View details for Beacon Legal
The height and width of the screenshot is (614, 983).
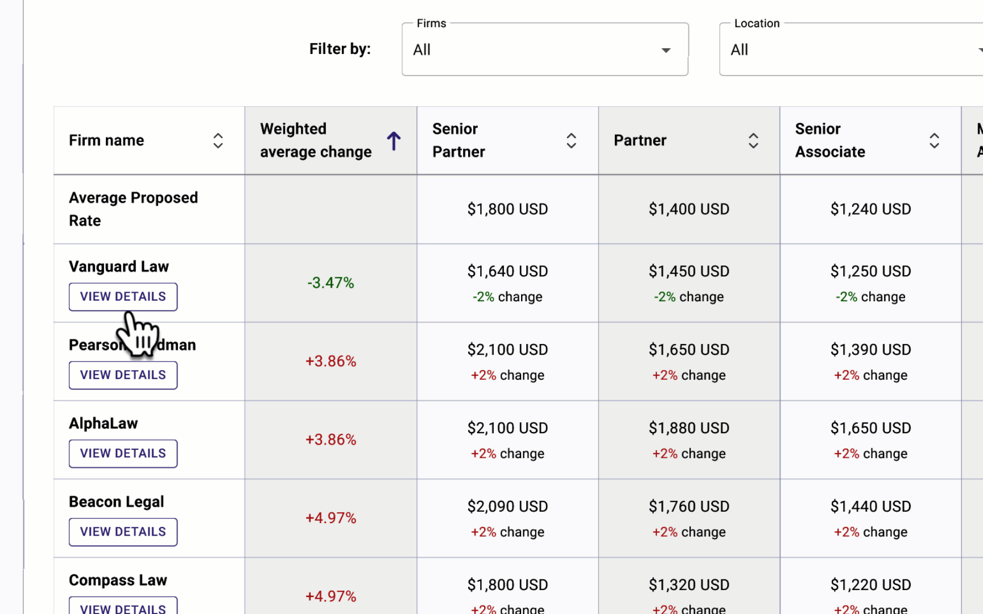click(123, 532)
